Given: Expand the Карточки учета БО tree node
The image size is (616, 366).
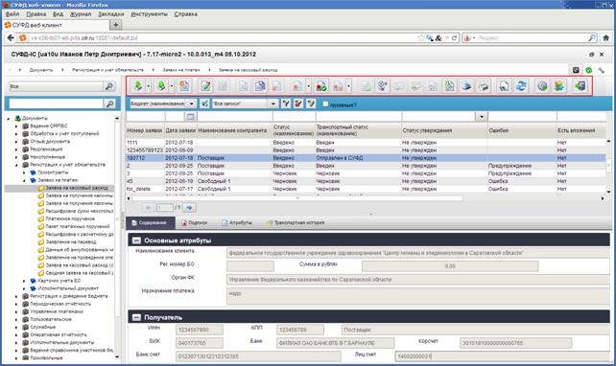Looking at the screenshot, I should click(x=24, y=281).
